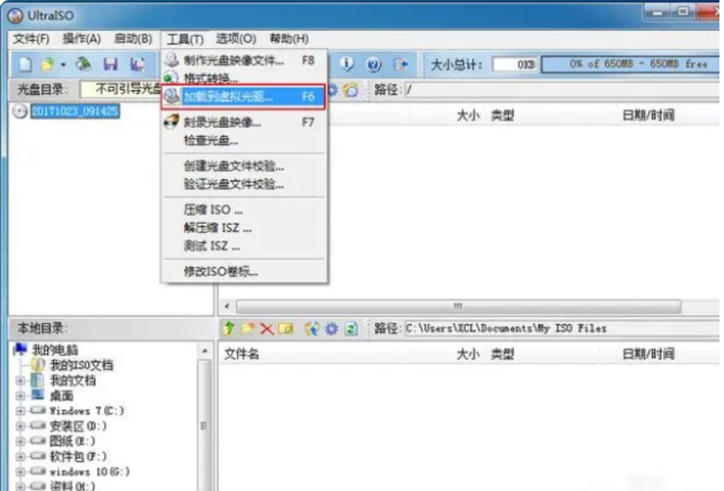Viewport: 724px width, 491px height.
Task: Click the burn disc image menu icon
Action: click(x=171, y=122)
